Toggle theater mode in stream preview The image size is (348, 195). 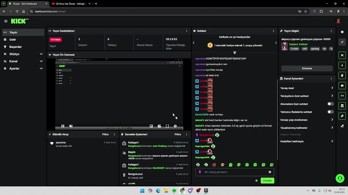[x=159, y=126]
